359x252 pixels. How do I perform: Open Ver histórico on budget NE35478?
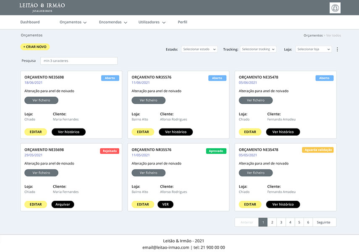click(283, 131)
